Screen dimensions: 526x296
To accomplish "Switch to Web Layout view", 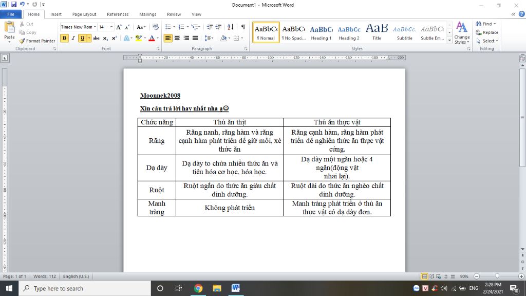I will (439, 276).
